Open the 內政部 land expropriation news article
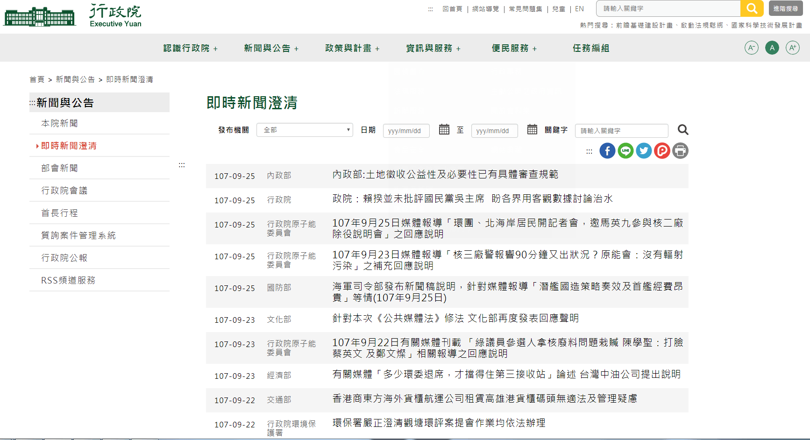Image resolution: width=810 pixels, height=440 pixels. coord(445,175)
